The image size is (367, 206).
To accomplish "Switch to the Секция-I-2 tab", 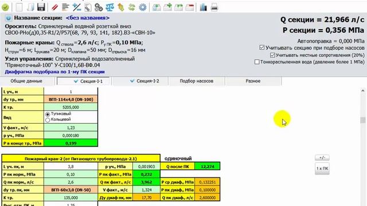I will [140, 81].
